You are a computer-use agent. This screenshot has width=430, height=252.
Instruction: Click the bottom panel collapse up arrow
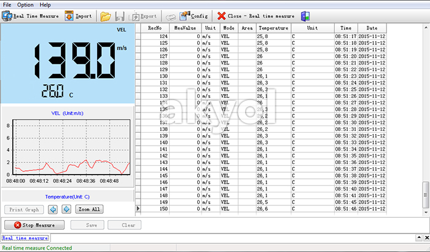pyautogui.click(x=419, y=237)
